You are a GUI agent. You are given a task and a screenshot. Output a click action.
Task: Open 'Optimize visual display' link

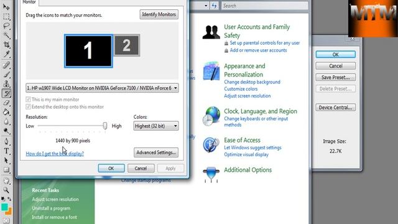[x=246, y=154]
